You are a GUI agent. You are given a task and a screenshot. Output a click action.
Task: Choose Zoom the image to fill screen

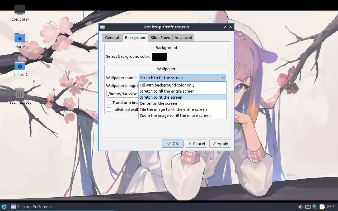182,116
